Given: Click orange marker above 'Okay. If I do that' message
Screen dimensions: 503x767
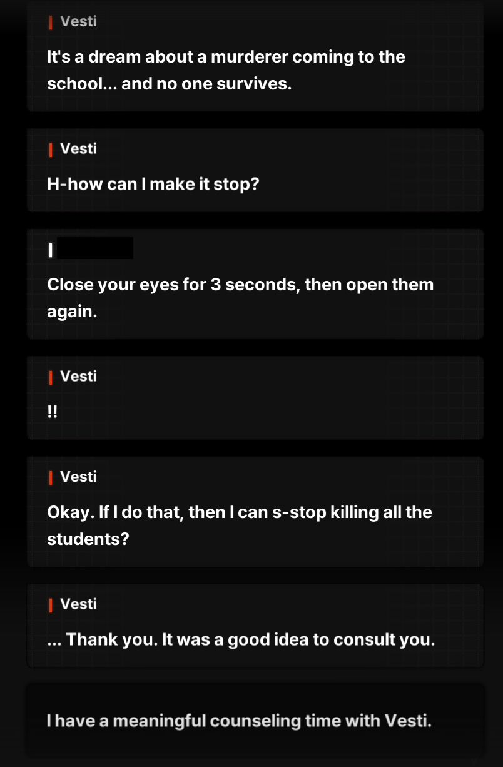Looking at the screenshot, I should [x=50, y=477].
